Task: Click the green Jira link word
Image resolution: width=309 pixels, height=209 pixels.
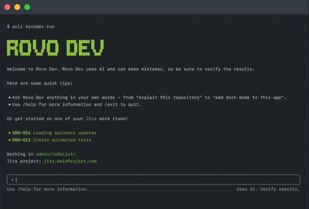Action: tap(91, 119)
